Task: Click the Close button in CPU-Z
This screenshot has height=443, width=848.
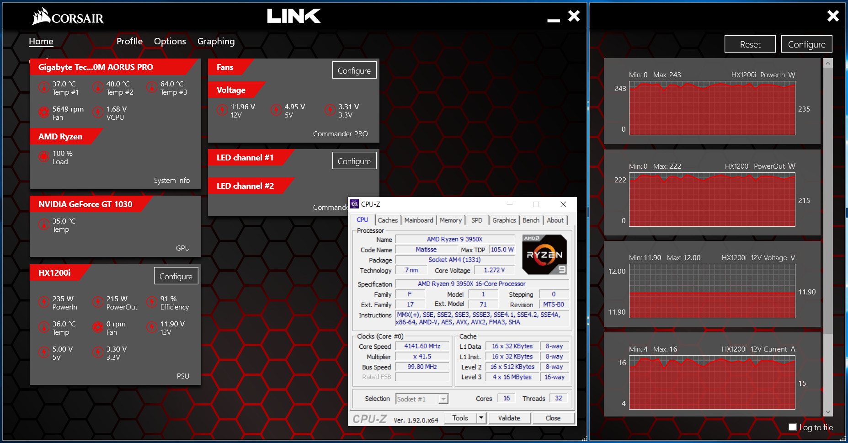Action: 553,418
